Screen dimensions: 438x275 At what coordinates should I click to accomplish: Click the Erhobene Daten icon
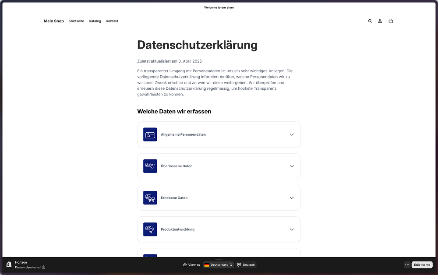coord(150,197)
